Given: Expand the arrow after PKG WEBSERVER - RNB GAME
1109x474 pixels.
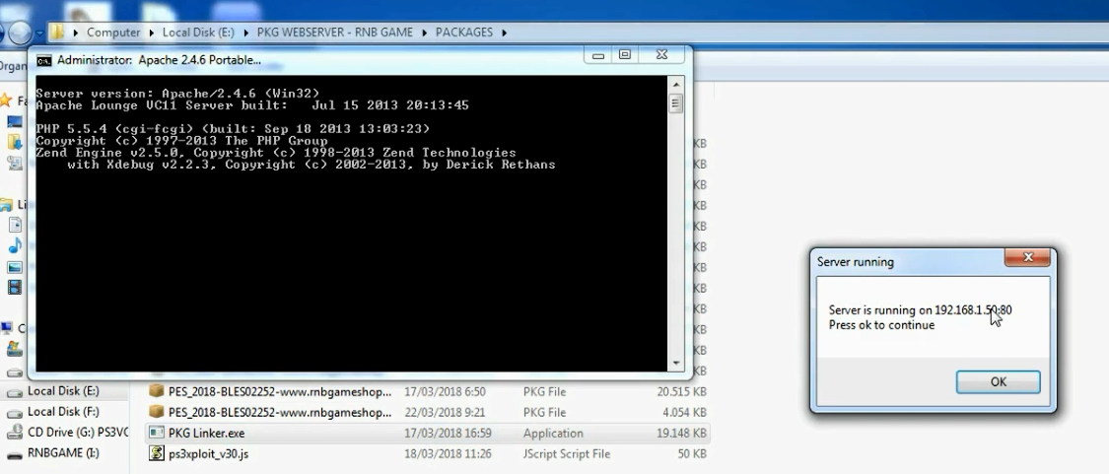Looking at the screenshot, I should tap(425, 33).
